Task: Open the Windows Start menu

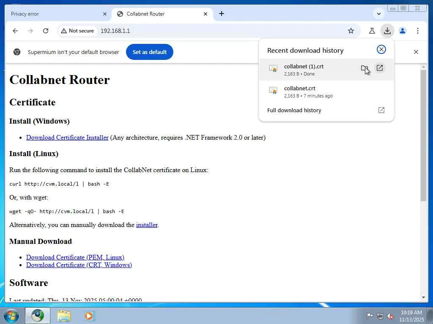Action: (x=11, y=316)
